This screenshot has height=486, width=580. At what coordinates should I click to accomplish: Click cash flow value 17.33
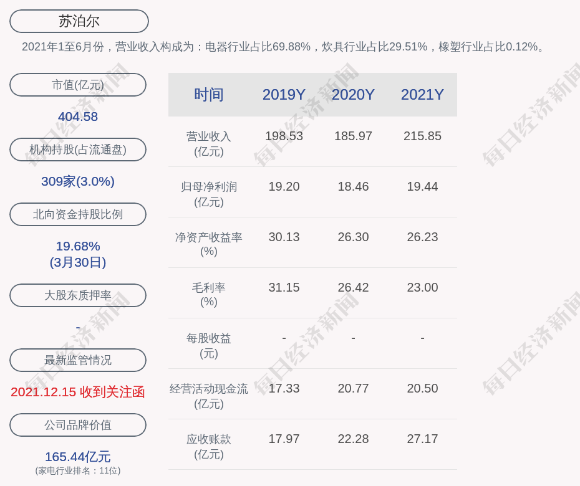click(x=284, y=388)
